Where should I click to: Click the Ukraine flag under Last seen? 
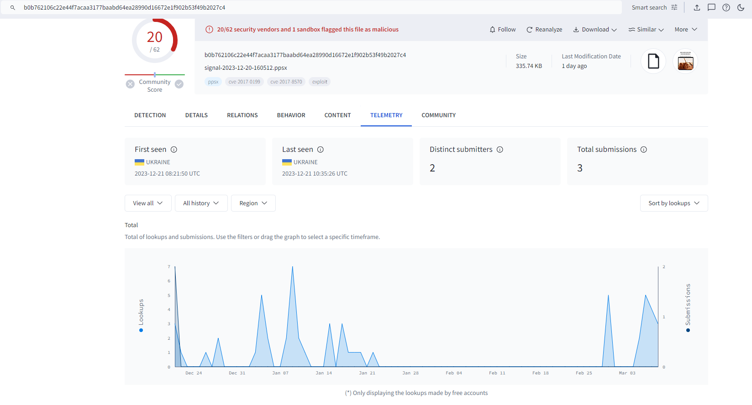click(x=287, y=162)
